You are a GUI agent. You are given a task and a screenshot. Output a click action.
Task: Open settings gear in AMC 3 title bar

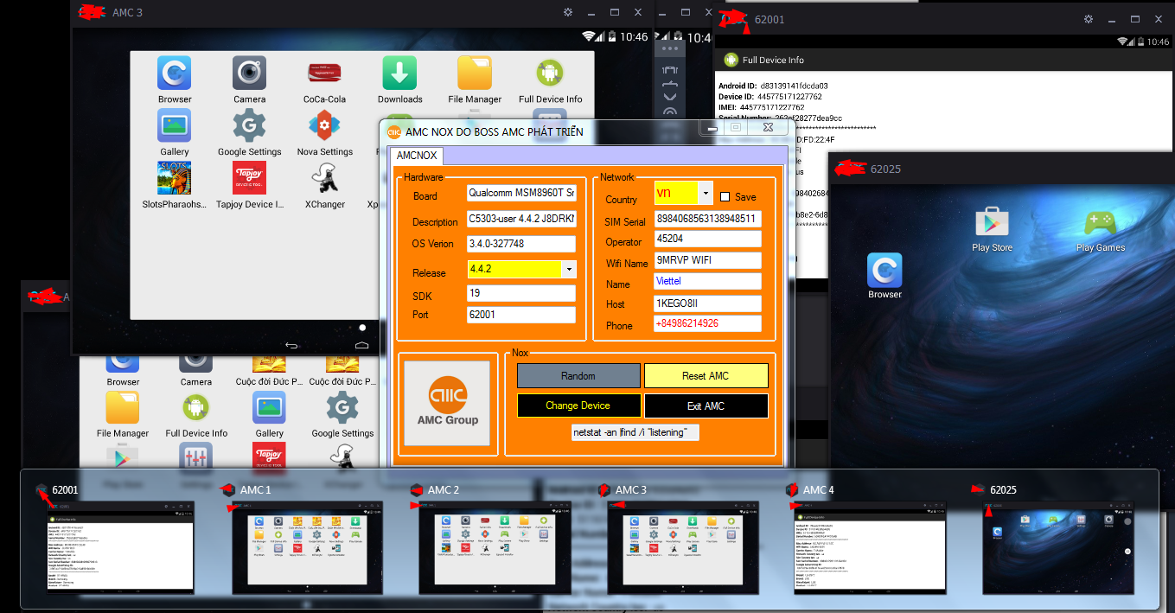568,12
